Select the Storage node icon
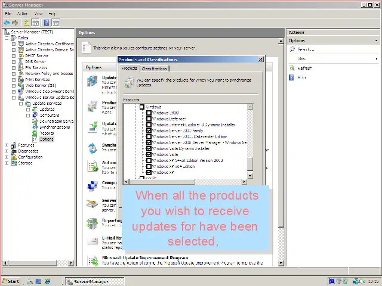Viewport: 382px width, 286px height. (14, 163)
